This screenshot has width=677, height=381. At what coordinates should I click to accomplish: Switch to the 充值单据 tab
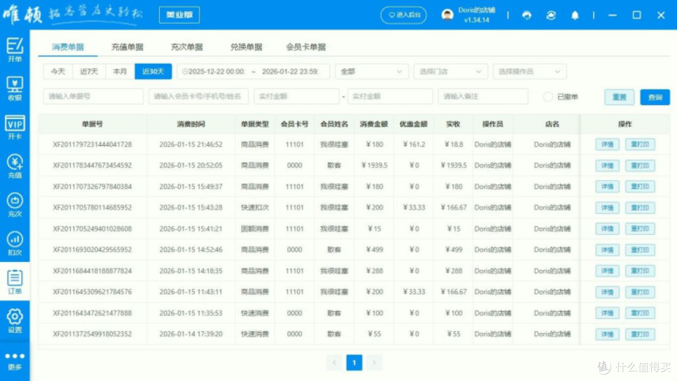click(x=127, y=47)
